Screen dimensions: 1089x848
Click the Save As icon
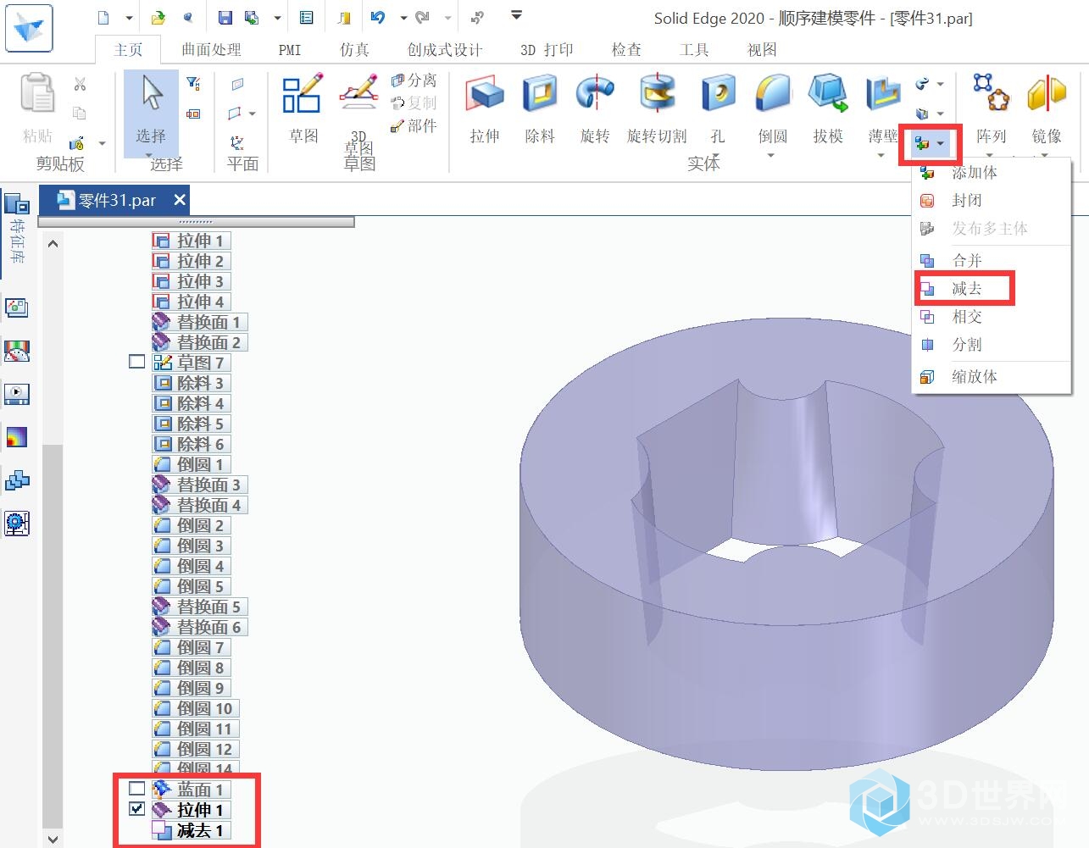click(x=252, y=18)
